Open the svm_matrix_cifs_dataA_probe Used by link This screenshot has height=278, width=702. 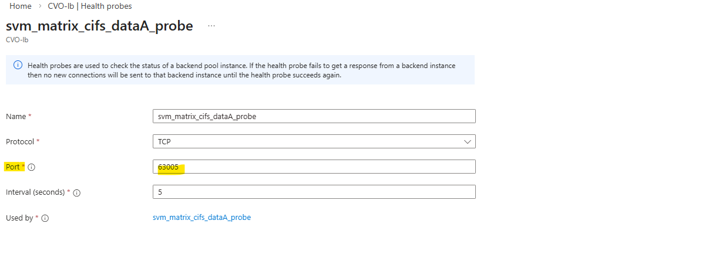(x=201, y=218)
